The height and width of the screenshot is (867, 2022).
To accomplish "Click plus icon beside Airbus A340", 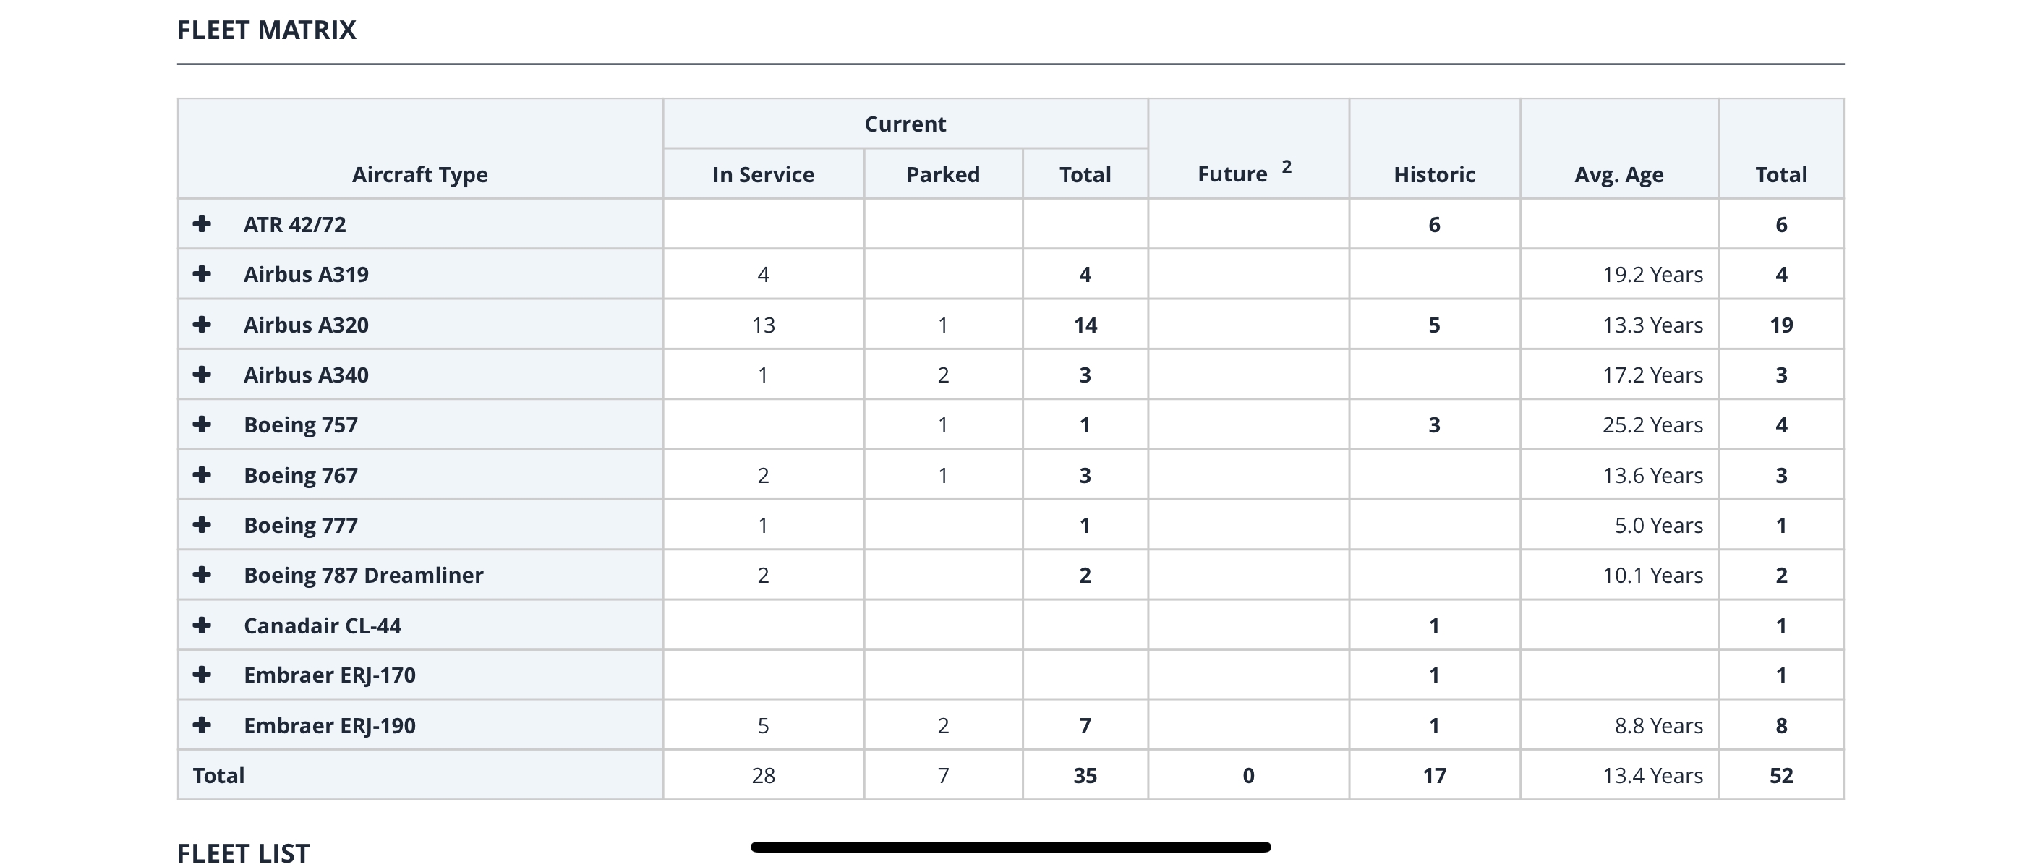I will pyautogui.click(x=202, y=375).
